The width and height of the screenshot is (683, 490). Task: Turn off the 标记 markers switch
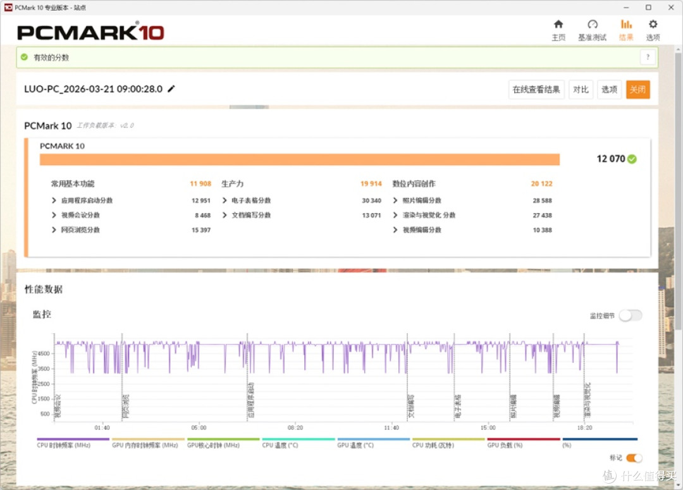634,458
